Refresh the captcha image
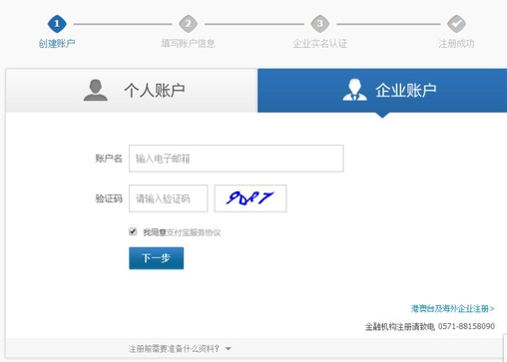Image resolution: width=507 pixels, height=362 pixels. coord(251,198)
